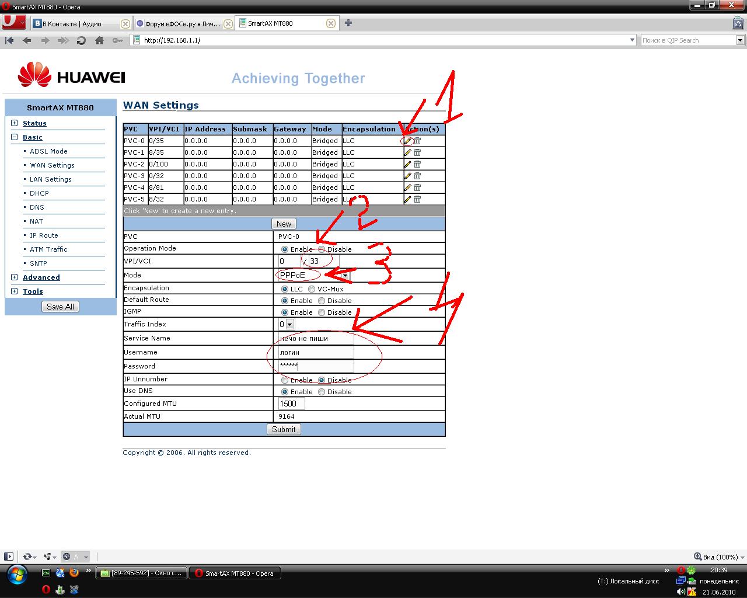Image resolution: width=747 pixels, height=598 pixels.
Task: Click the zoom level control Вид (100%)
Action: (716, 557)
